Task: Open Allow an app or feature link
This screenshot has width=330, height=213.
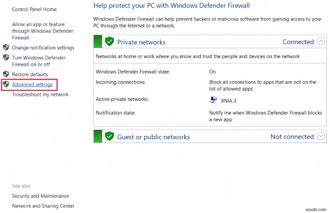Action: (x=42, y=31)
